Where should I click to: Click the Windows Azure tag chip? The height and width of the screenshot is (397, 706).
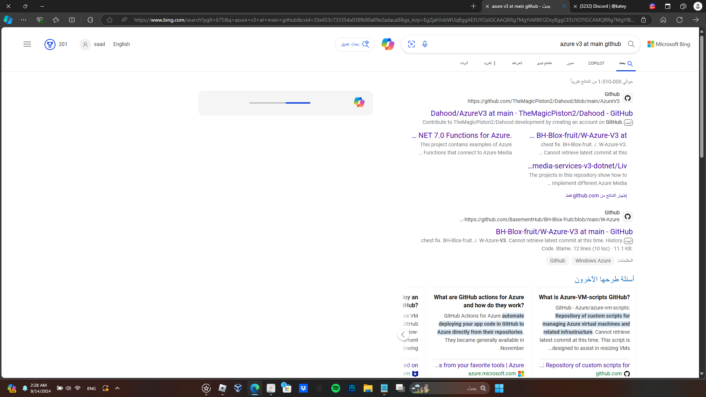(x=593, y=261)
